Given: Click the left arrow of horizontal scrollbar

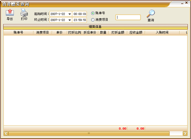Looking at the screenshot, I should [6, 133].
